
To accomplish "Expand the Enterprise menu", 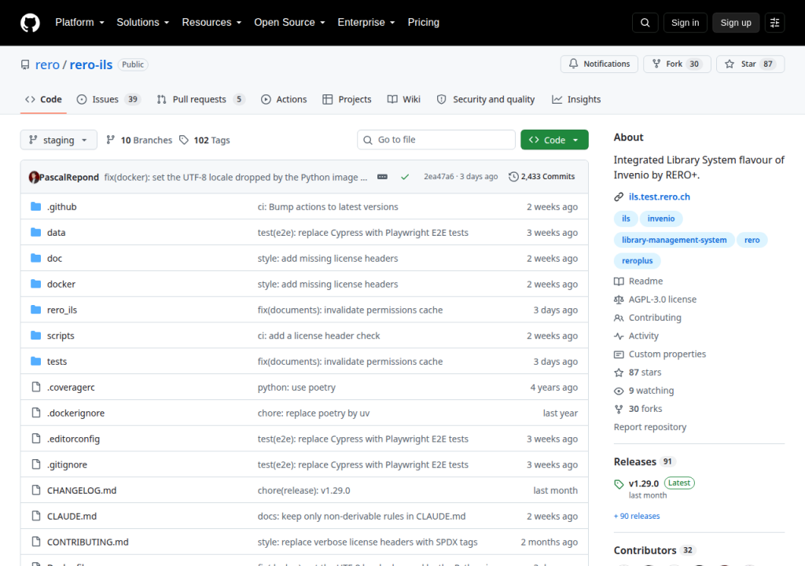I will click(366, 23).
